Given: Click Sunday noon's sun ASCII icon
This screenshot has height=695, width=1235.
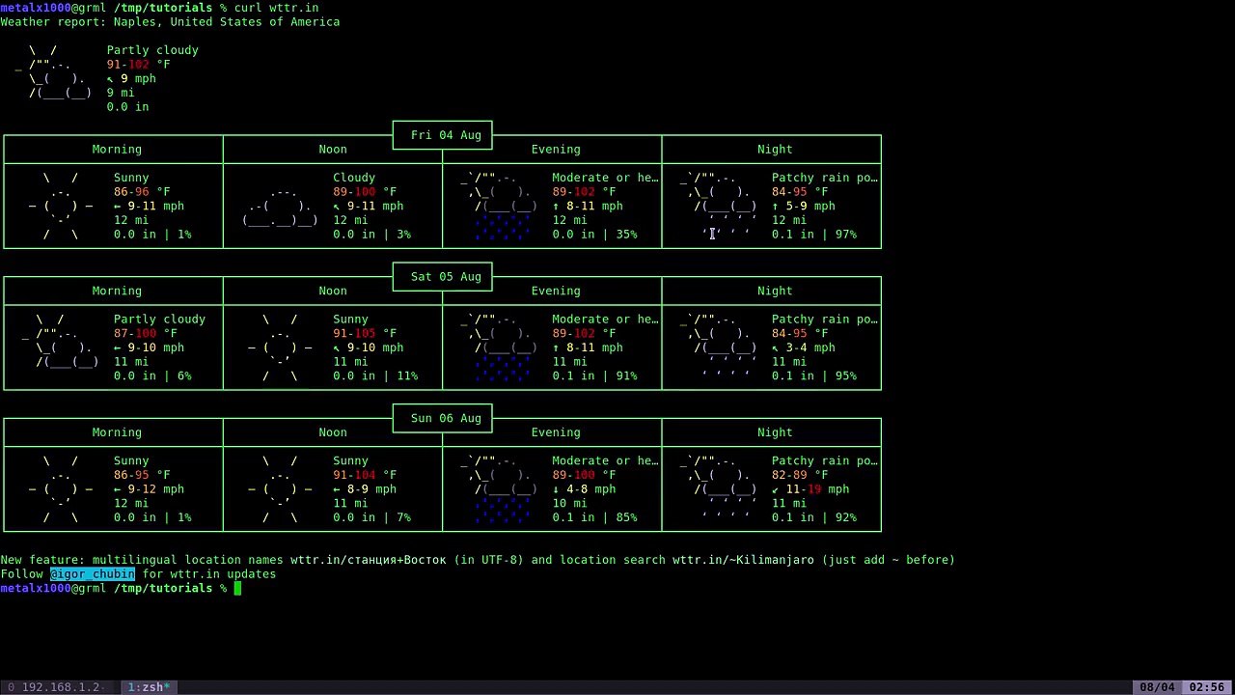Looking at the screenshot, I should (x=280, y=489).
